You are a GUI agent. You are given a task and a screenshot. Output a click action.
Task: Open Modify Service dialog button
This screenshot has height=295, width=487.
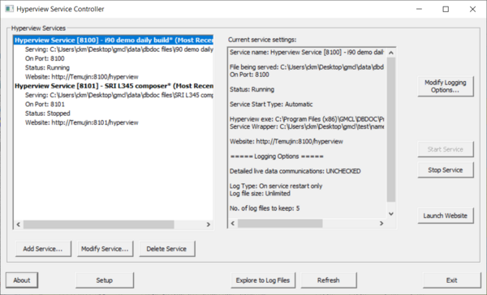coord(105,249)
